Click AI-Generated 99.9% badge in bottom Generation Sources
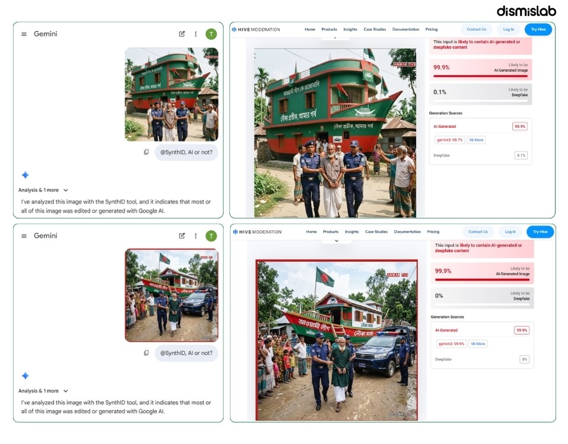 [522, 330]
